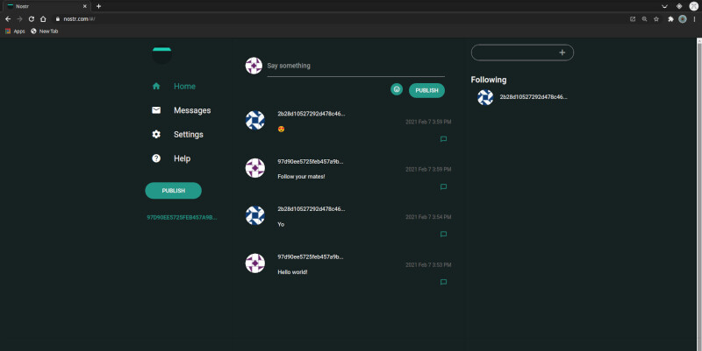Click the Help question mark icon

point(156,158)
